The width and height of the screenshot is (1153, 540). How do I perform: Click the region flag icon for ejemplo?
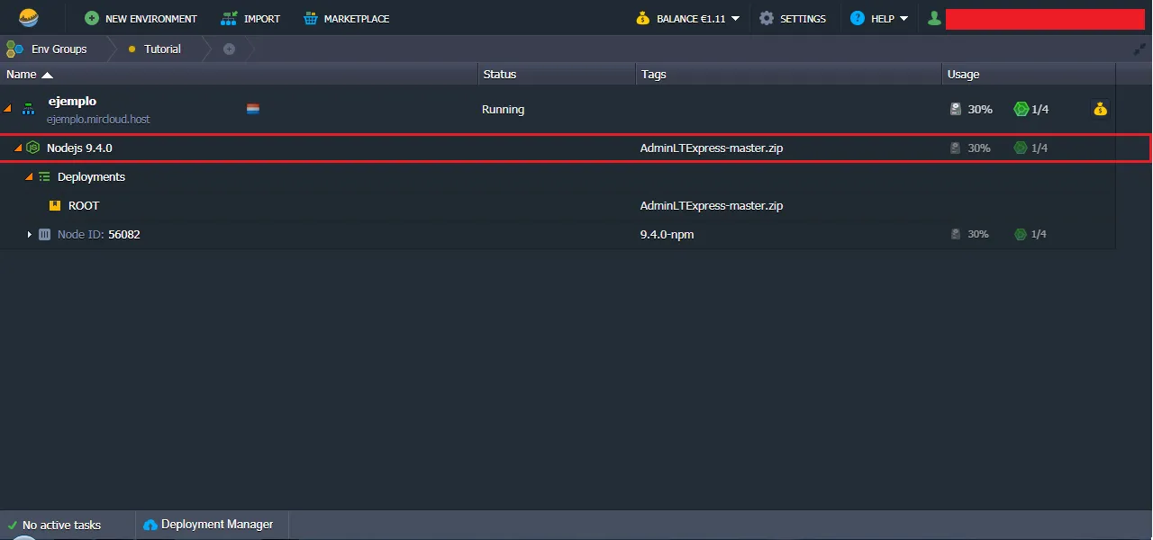(253, 109)
